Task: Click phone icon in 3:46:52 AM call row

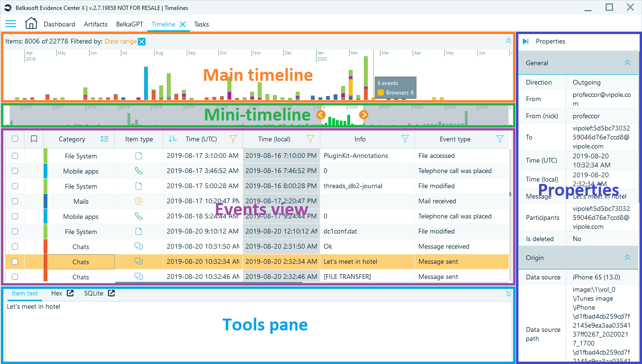Action: (139, 171)
